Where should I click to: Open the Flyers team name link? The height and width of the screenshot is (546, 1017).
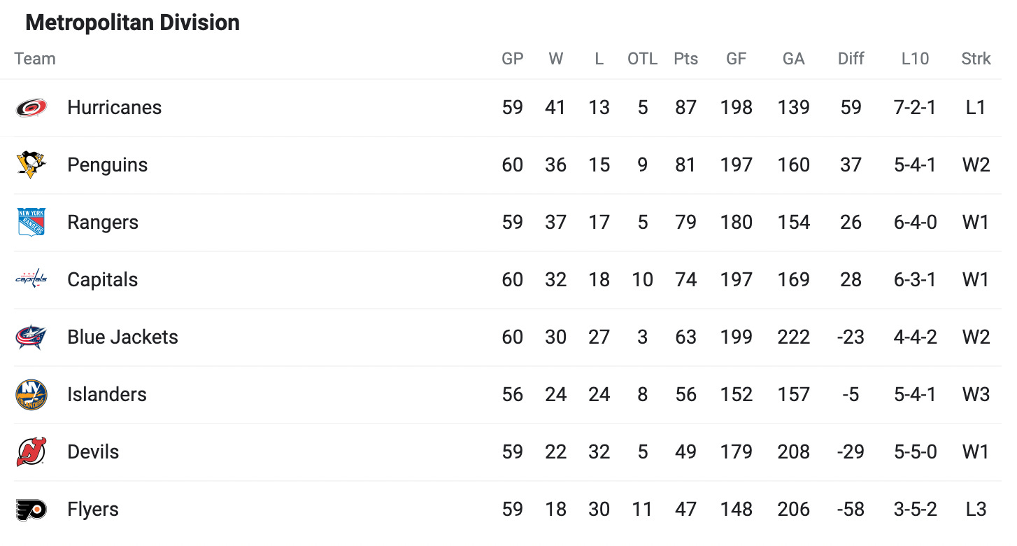click(93, 510)
